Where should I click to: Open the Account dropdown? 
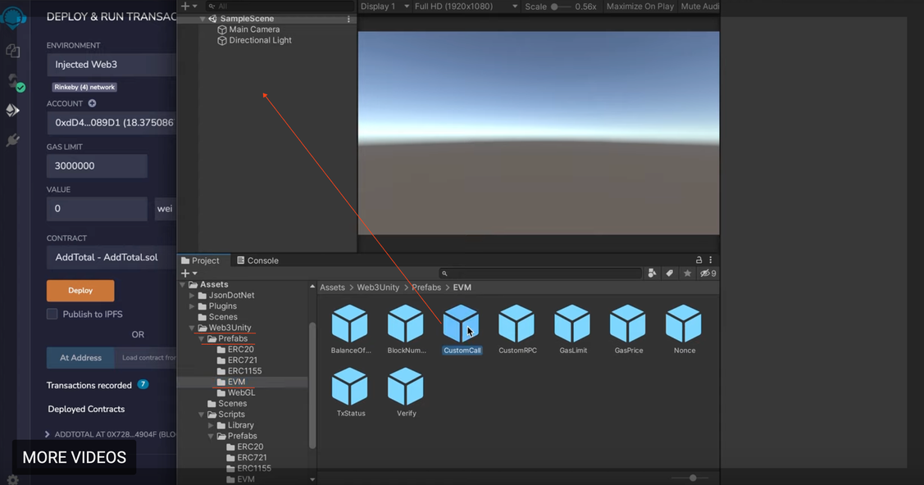coord(112,122)
